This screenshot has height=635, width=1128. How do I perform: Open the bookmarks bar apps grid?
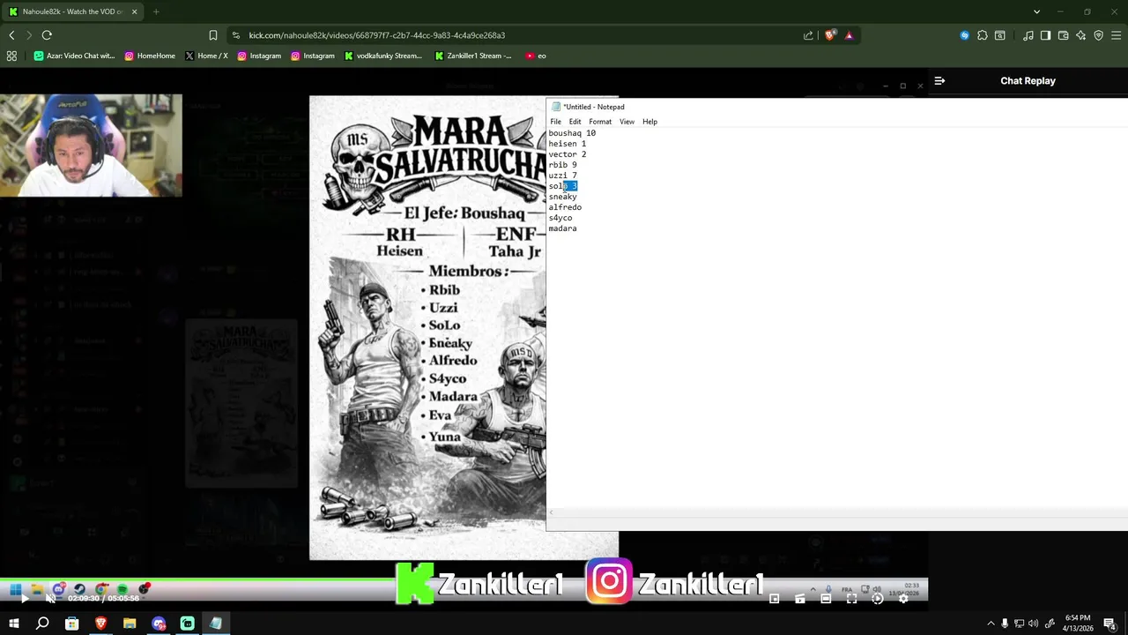pos(11,56)
